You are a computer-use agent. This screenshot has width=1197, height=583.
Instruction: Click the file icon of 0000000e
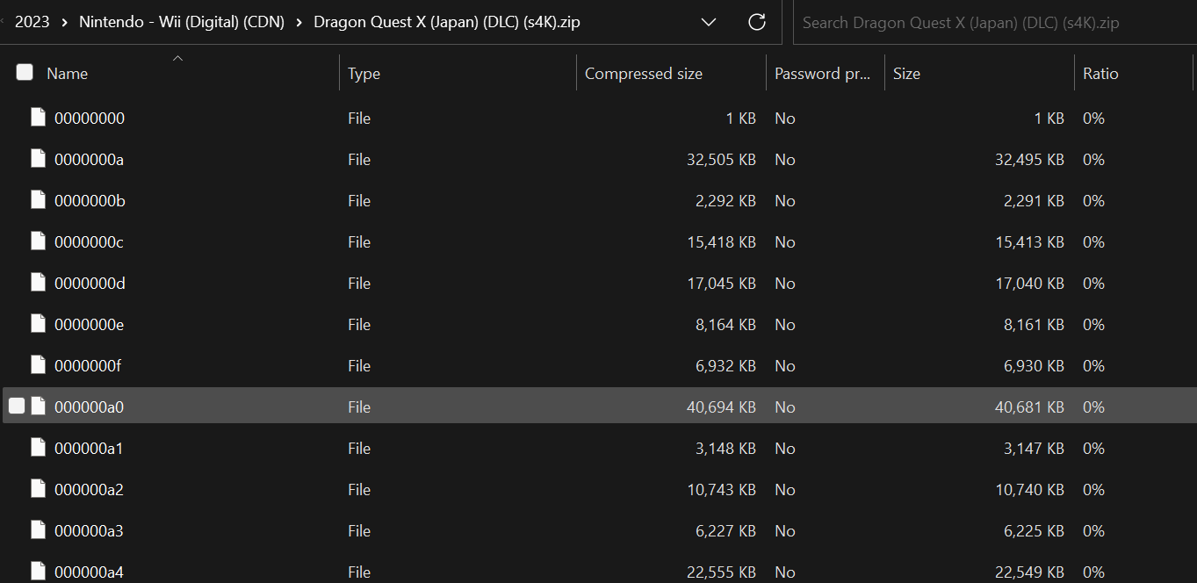coord(38,324)
